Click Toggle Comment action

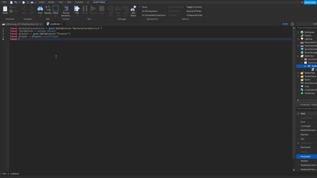pyautogui.click(x=194, y=7)
